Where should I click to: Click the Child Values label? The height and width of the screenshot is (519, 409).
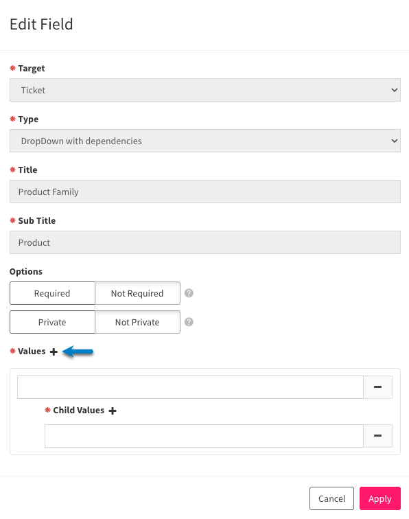click(x=79, y=410)
